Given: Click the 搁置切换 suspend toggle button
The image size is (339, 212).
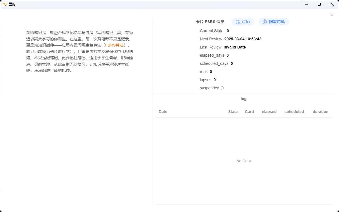Looking at the screenshot, I should point(274,22).
